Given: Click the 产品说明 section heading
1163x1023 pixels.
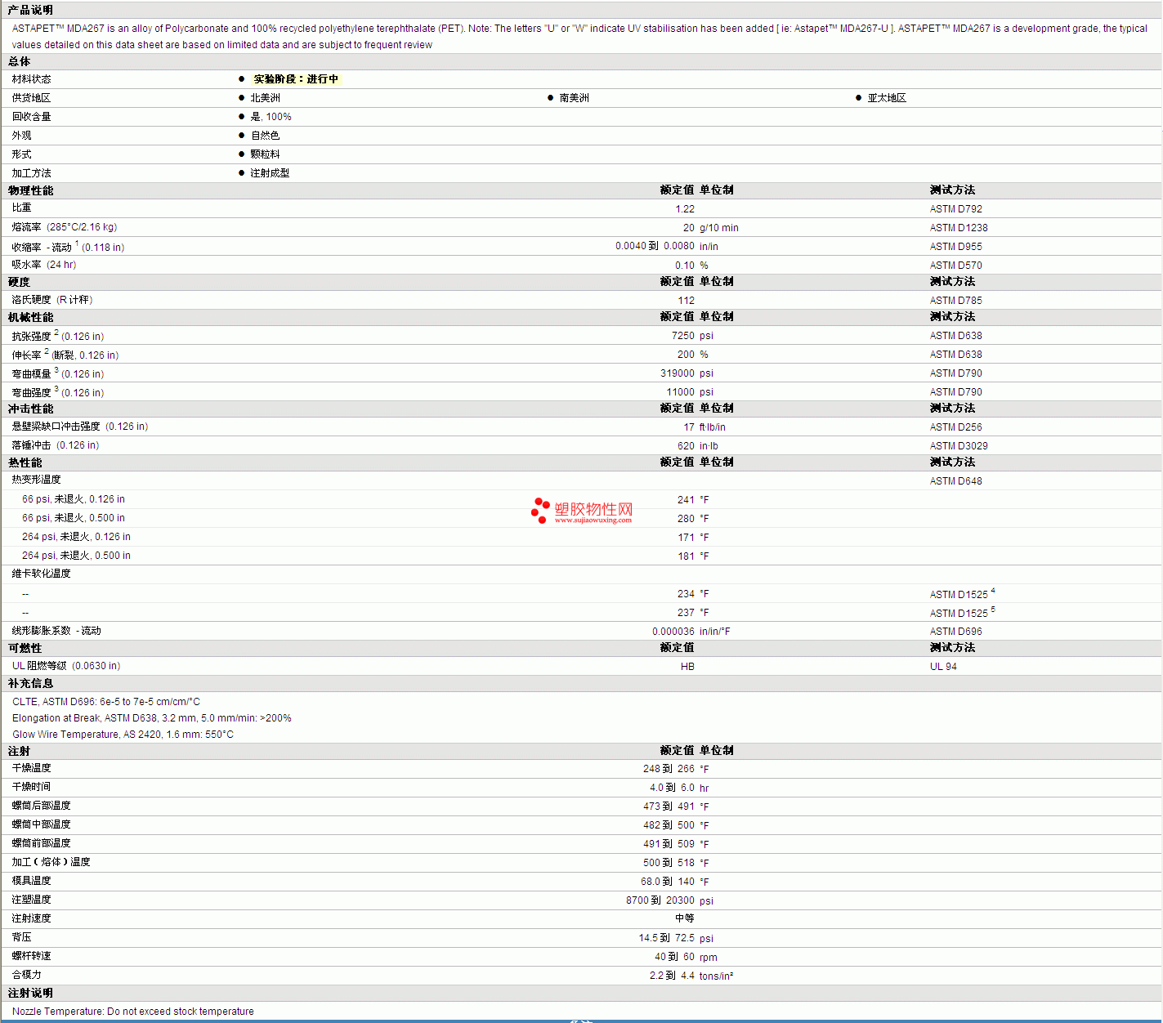Looking at the screenshot, I should click(30, 10).
